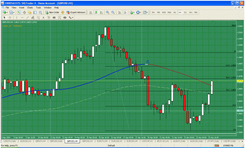The height and width of the screenshot is (148, 245).
Task: Expand the Periods clock dropdown arrow
Action: pos(140,13)
